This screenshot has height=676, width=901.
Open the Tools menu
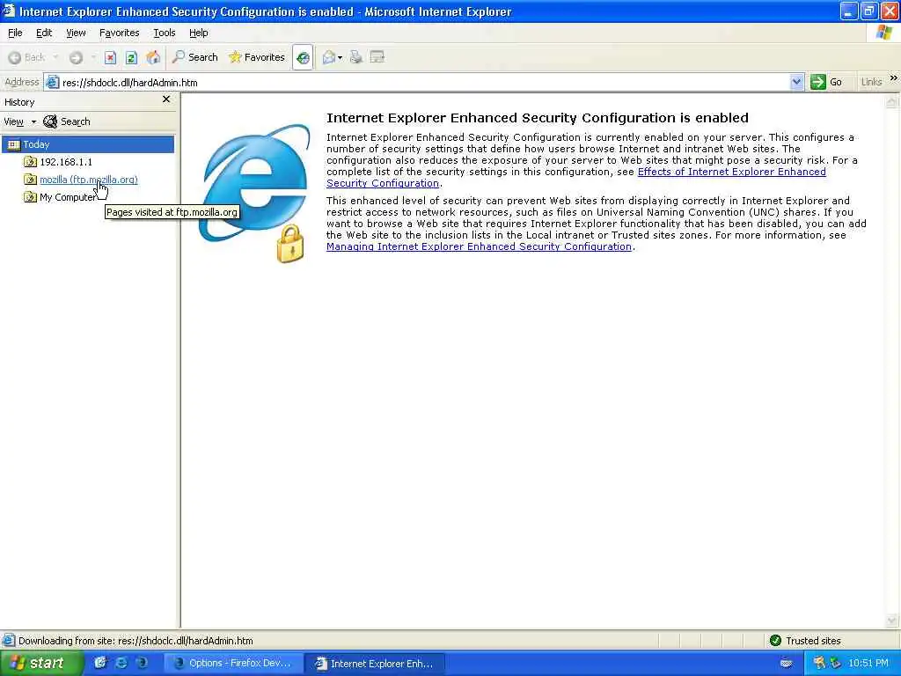(x=164, y=33)
